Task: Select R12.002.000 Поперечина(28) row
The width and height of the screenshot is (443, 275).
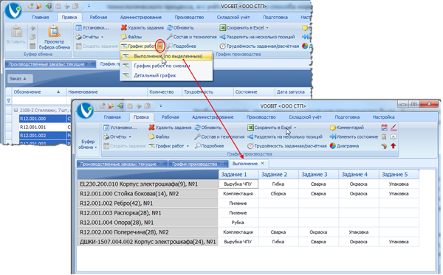Action: tap(148, 232)
